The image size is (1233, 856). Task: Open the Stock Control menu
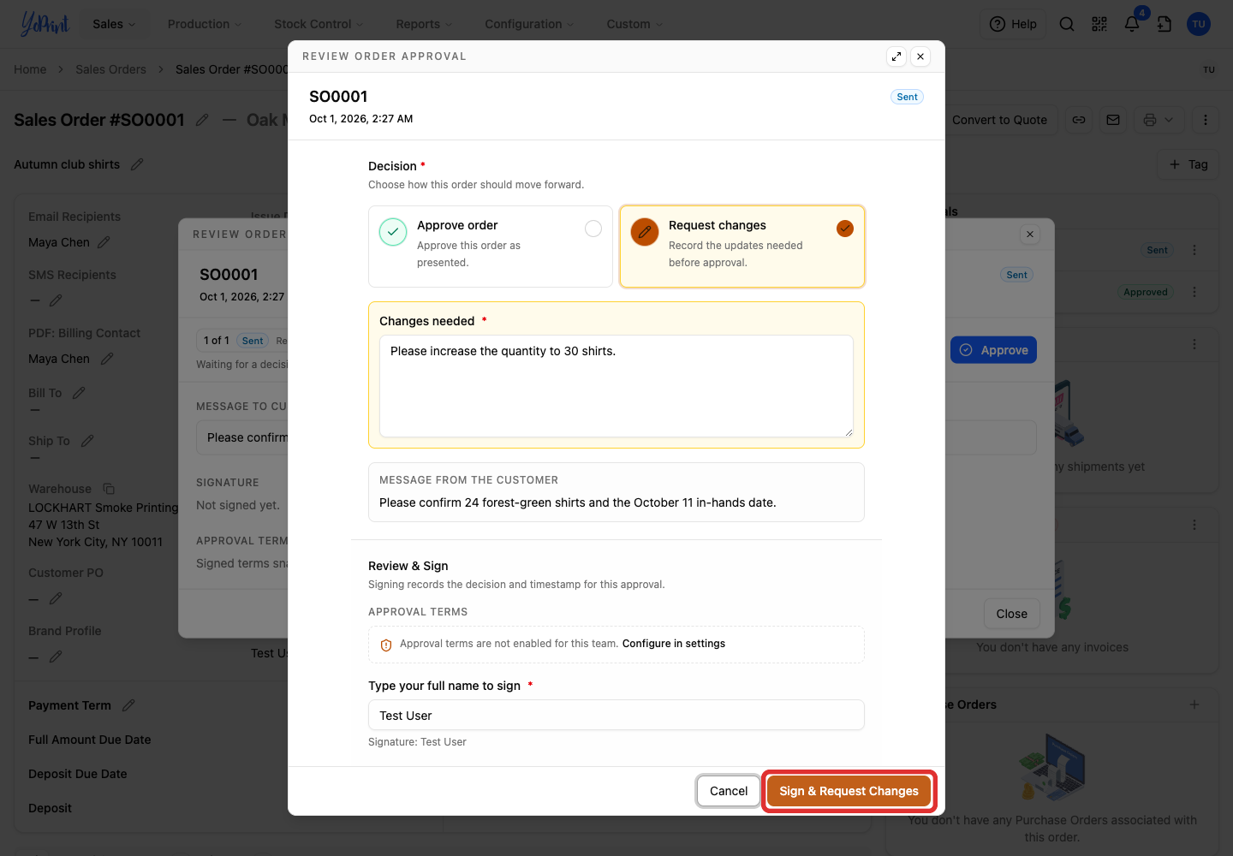(319, 24)
